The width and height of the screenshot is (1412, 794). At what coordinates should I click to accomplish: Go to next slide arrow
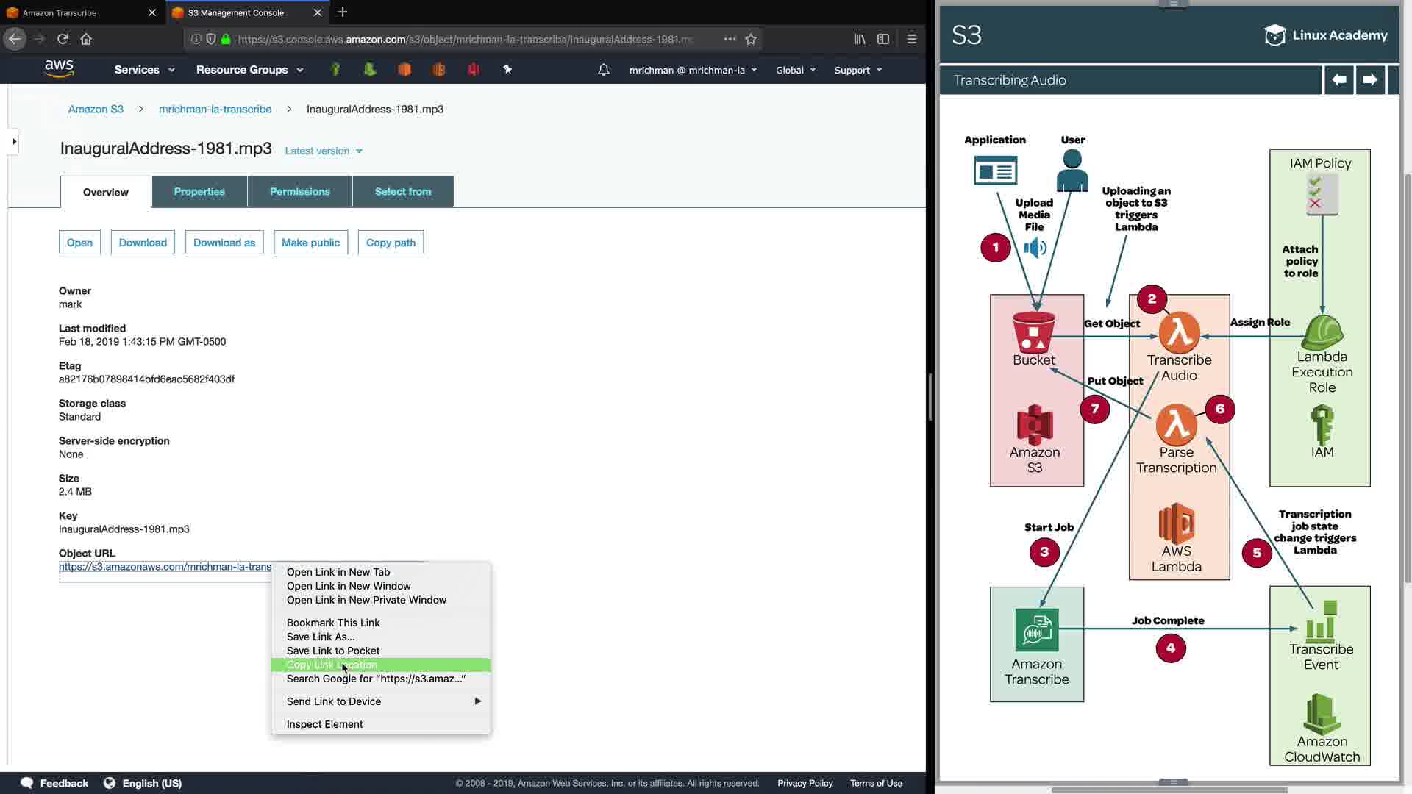(x=1369, y=79)
